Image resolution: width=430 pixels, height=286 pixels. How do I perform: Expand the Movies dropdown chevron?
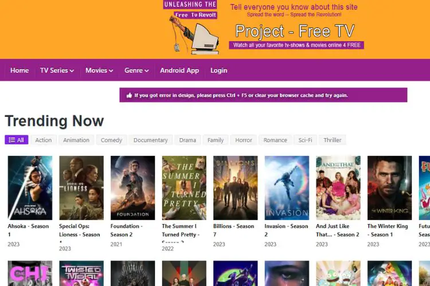pos(111,70)
